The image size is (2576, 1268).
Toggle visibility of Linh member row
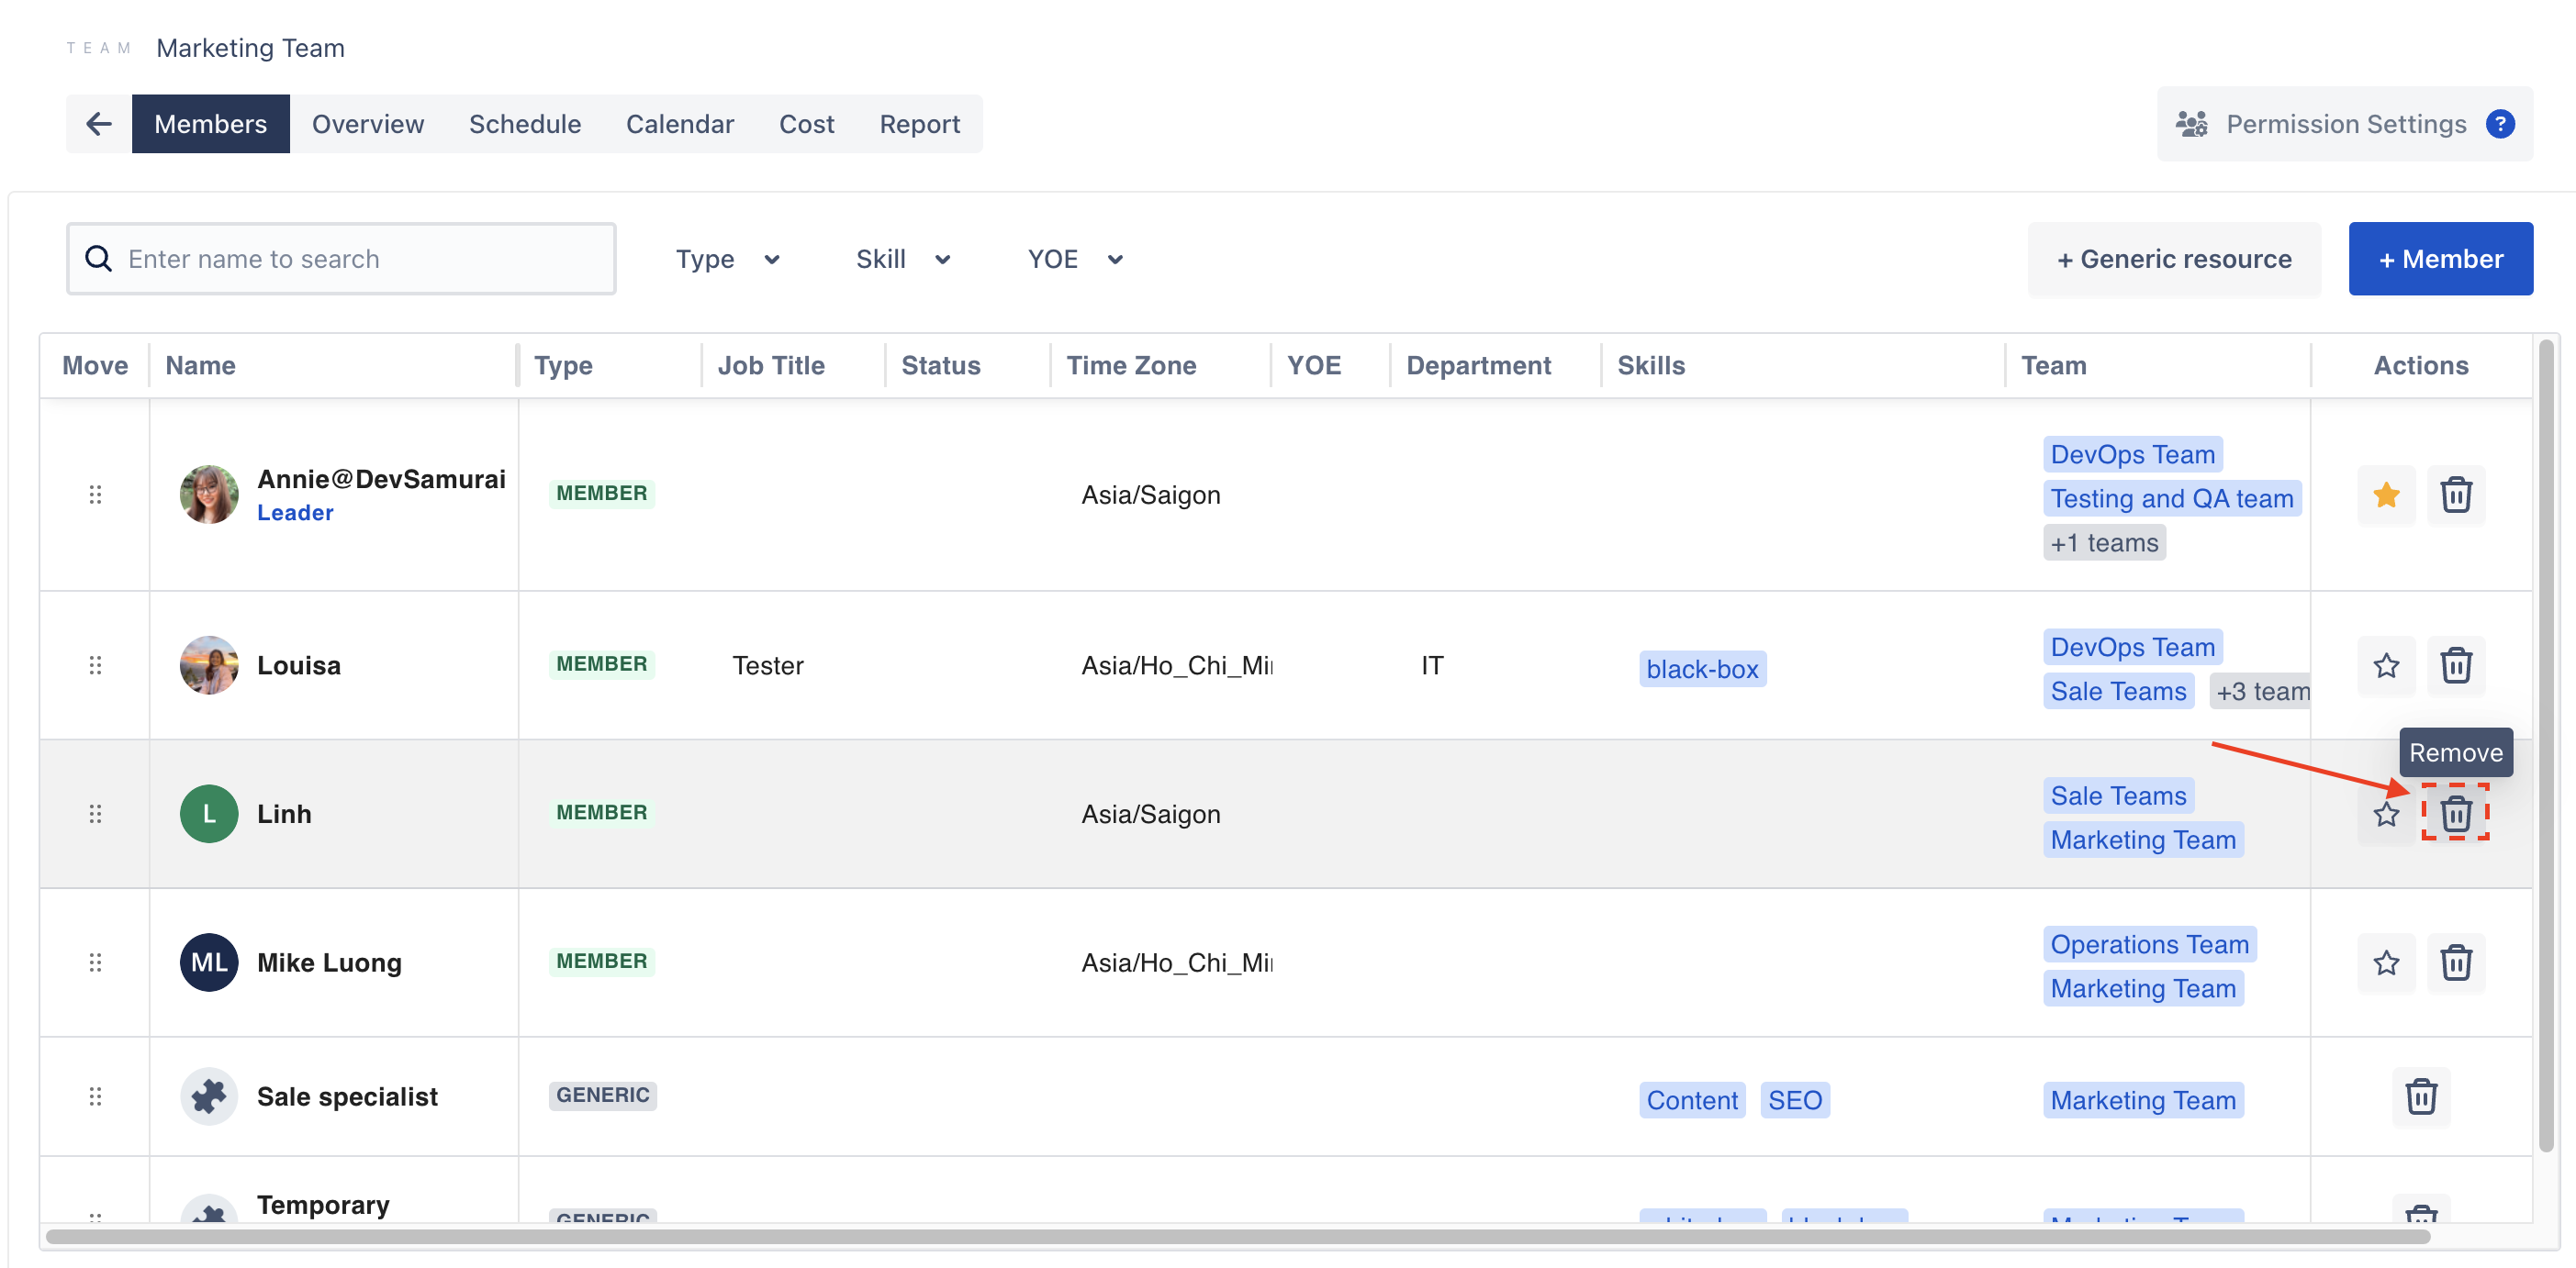2385,811
